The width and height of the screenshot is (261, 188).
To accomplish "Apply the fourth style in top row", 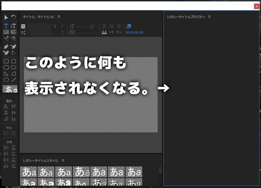I will coord(81,172).
